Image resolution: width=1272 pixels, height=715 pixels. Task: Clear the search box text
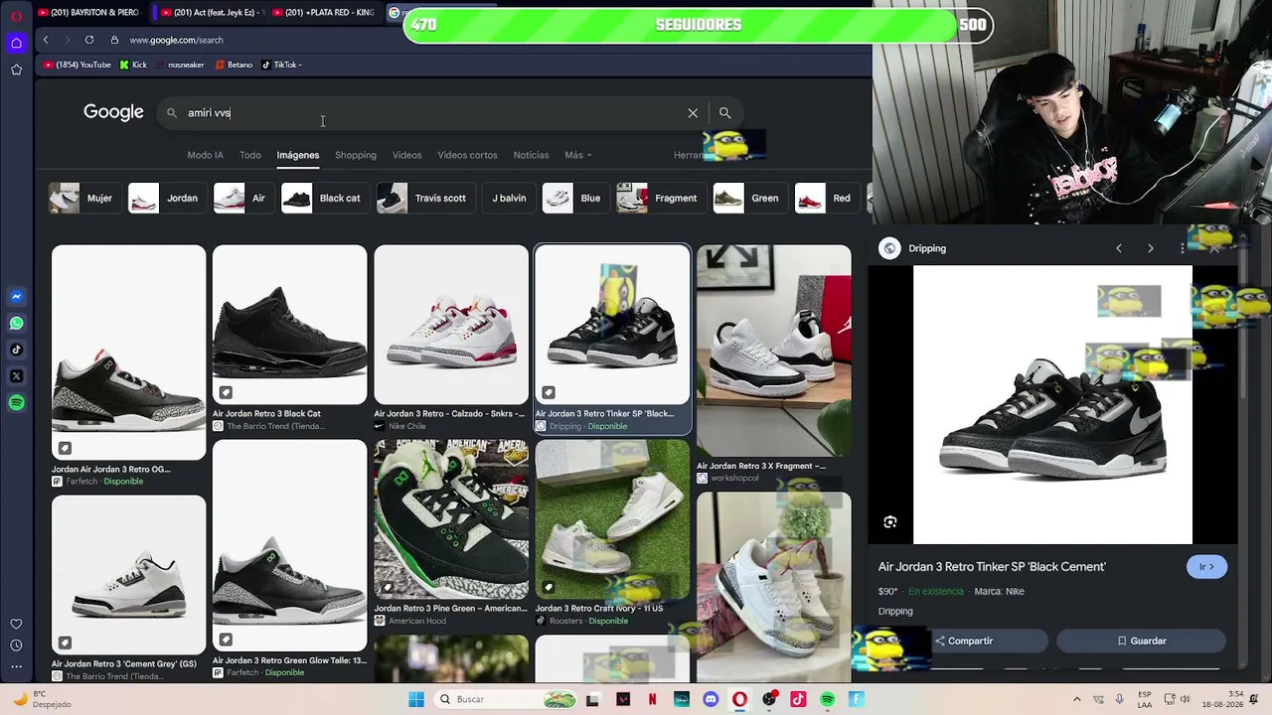pyautogui.click(x=693, y=113)
